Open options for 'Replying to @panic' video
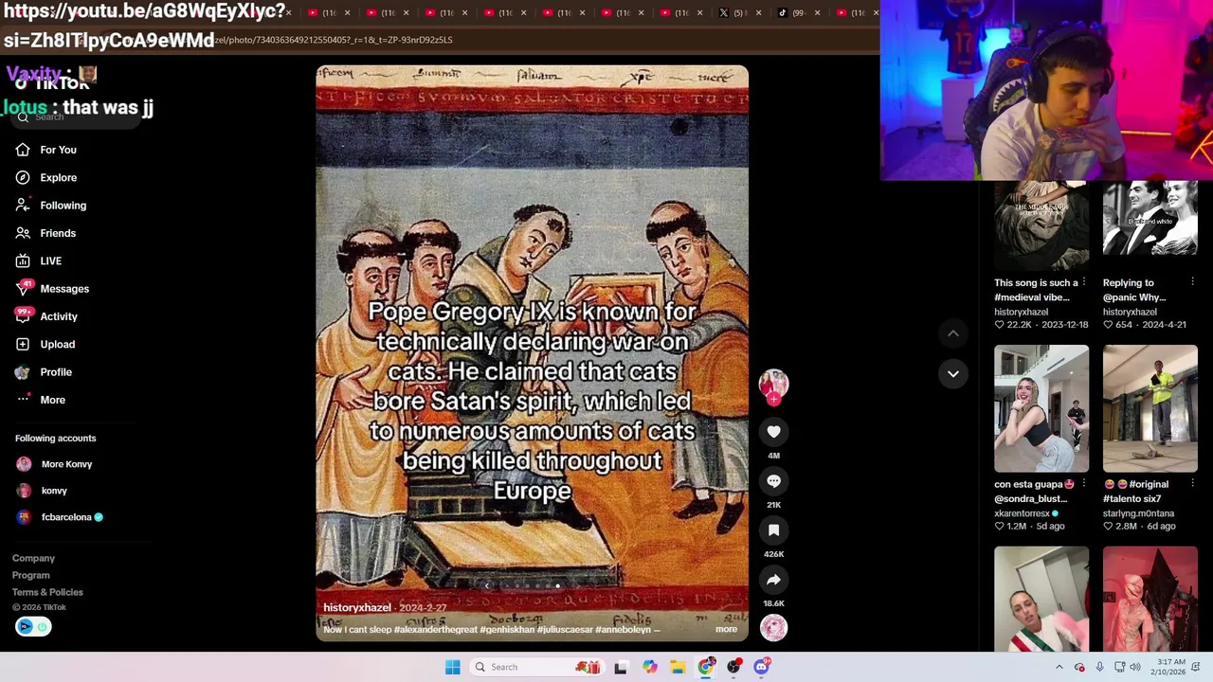 click(x=1192, y=282)
